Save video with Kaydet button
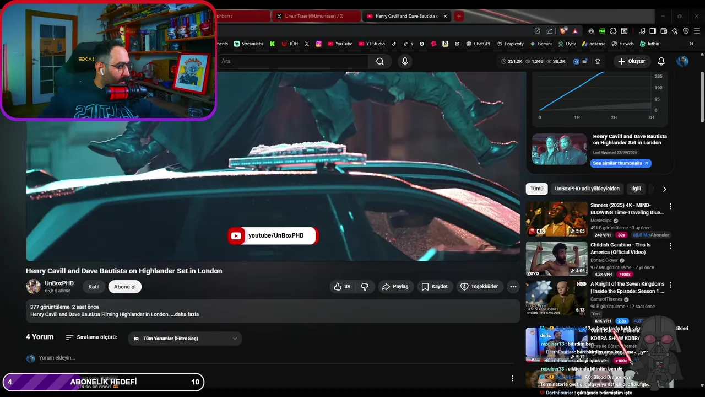Screen dimensions: 705x397 pos(435,287)
